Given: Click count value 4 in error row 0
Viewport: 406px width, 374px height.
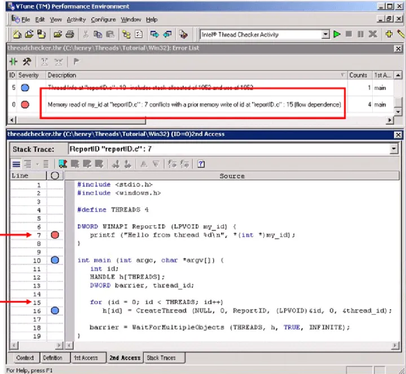Looking at the screenshot, I should (x=369, y=104).
